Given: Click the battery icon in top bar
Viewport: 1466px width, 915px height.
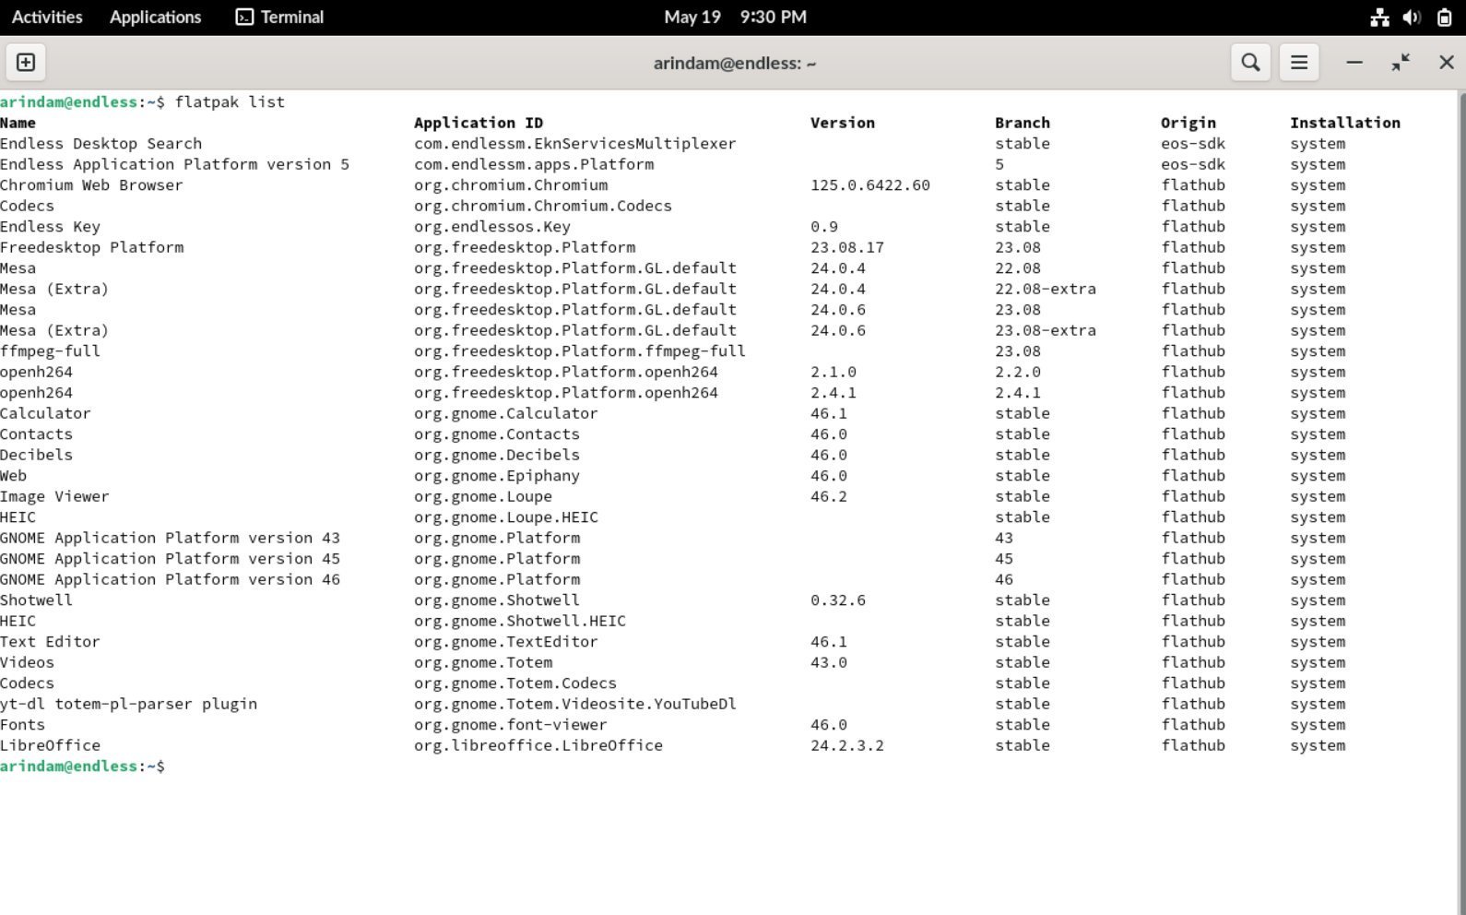Looking at the screenshot, I should (1444, 18).
